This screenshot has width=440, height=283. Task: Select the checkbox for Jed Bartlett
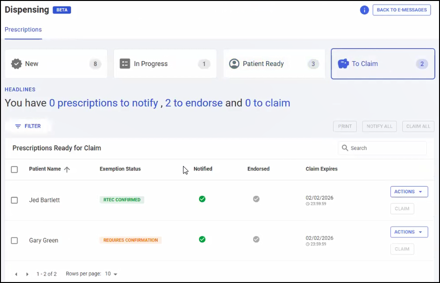(x=14, y=200)
